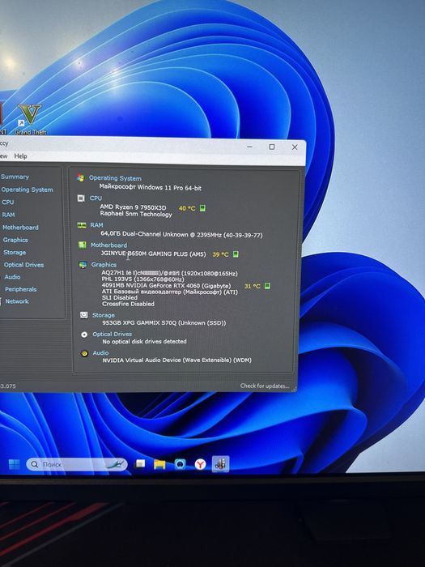Click the 39 °C motherboard temperature value
425x567 pixels.
click(x=220, y=254)
